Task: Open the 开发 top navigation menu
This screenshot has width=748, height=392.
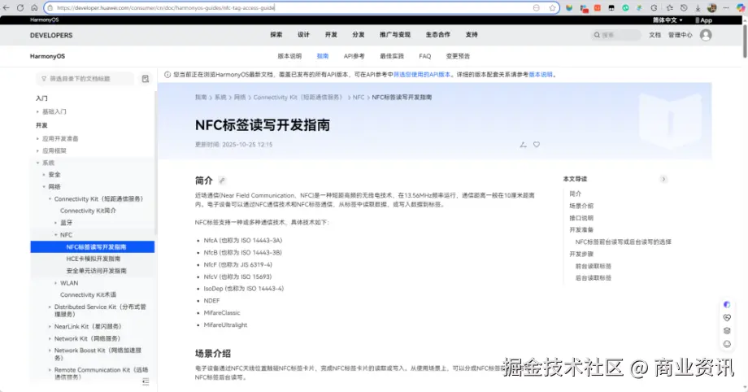Action: click(x=331, y=35)
